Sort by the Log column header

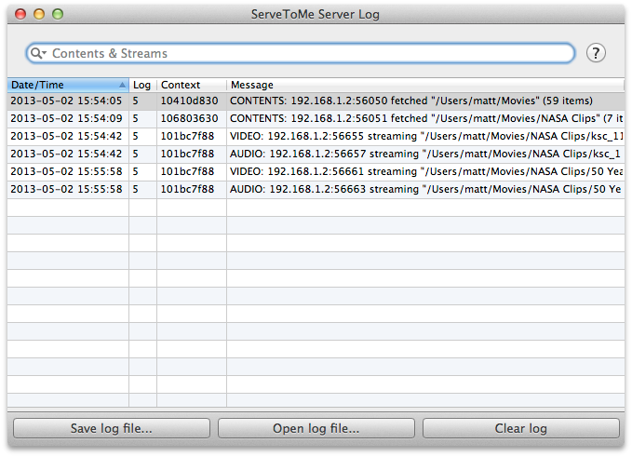click(x=142, y=85)
